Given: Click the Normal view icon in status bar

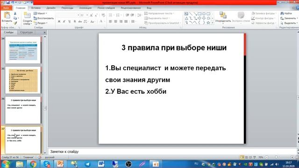Looking at the screenshot, I should pos(242,157).
